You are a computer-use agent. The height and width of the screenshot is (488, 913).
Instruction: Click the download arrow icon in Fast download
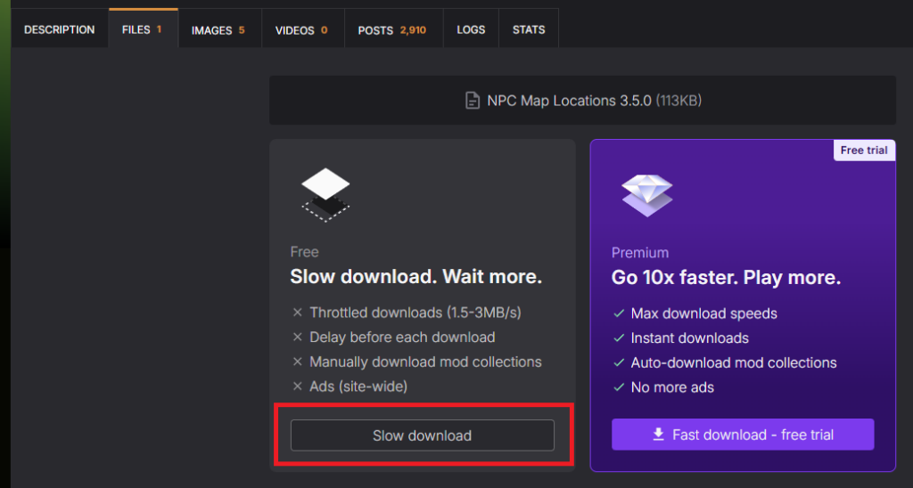(x=659, y=435)
